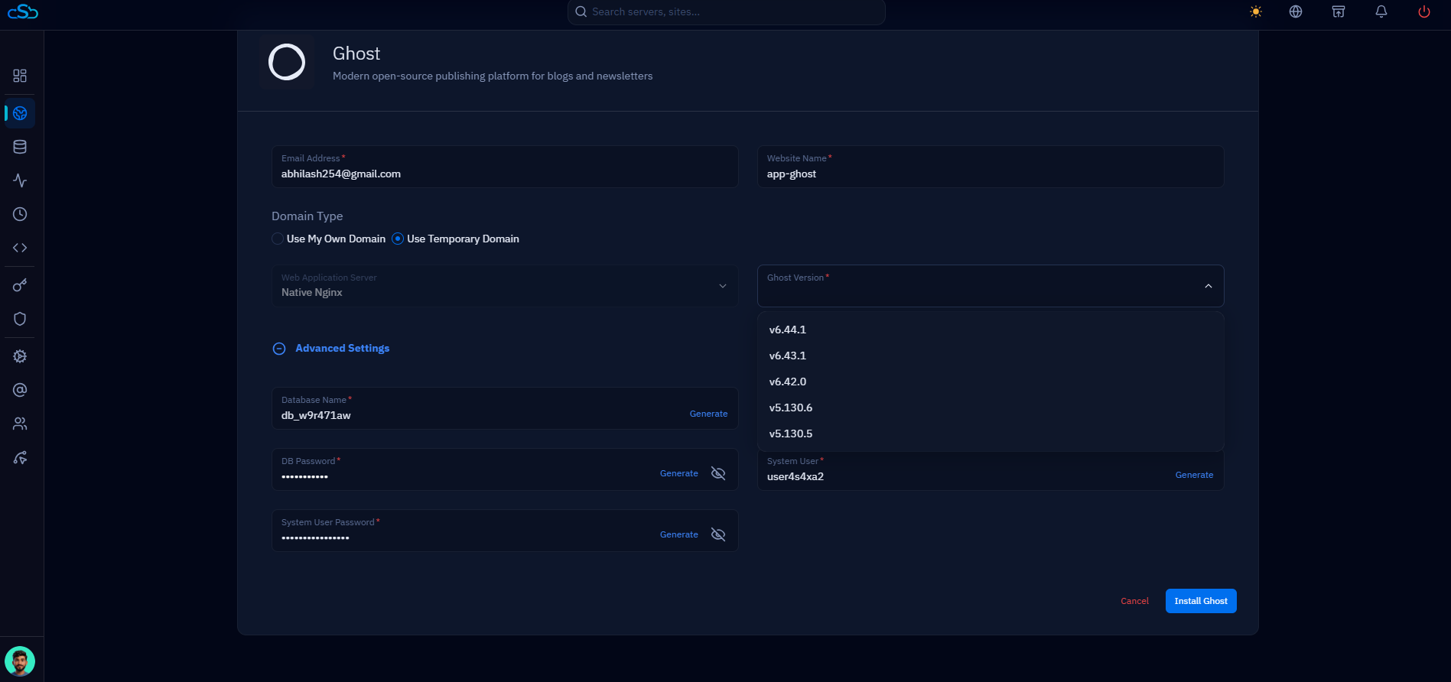Toggle System User Password visibility eye
Viewport: 1451px width, 682px height.
click(718, 534)
